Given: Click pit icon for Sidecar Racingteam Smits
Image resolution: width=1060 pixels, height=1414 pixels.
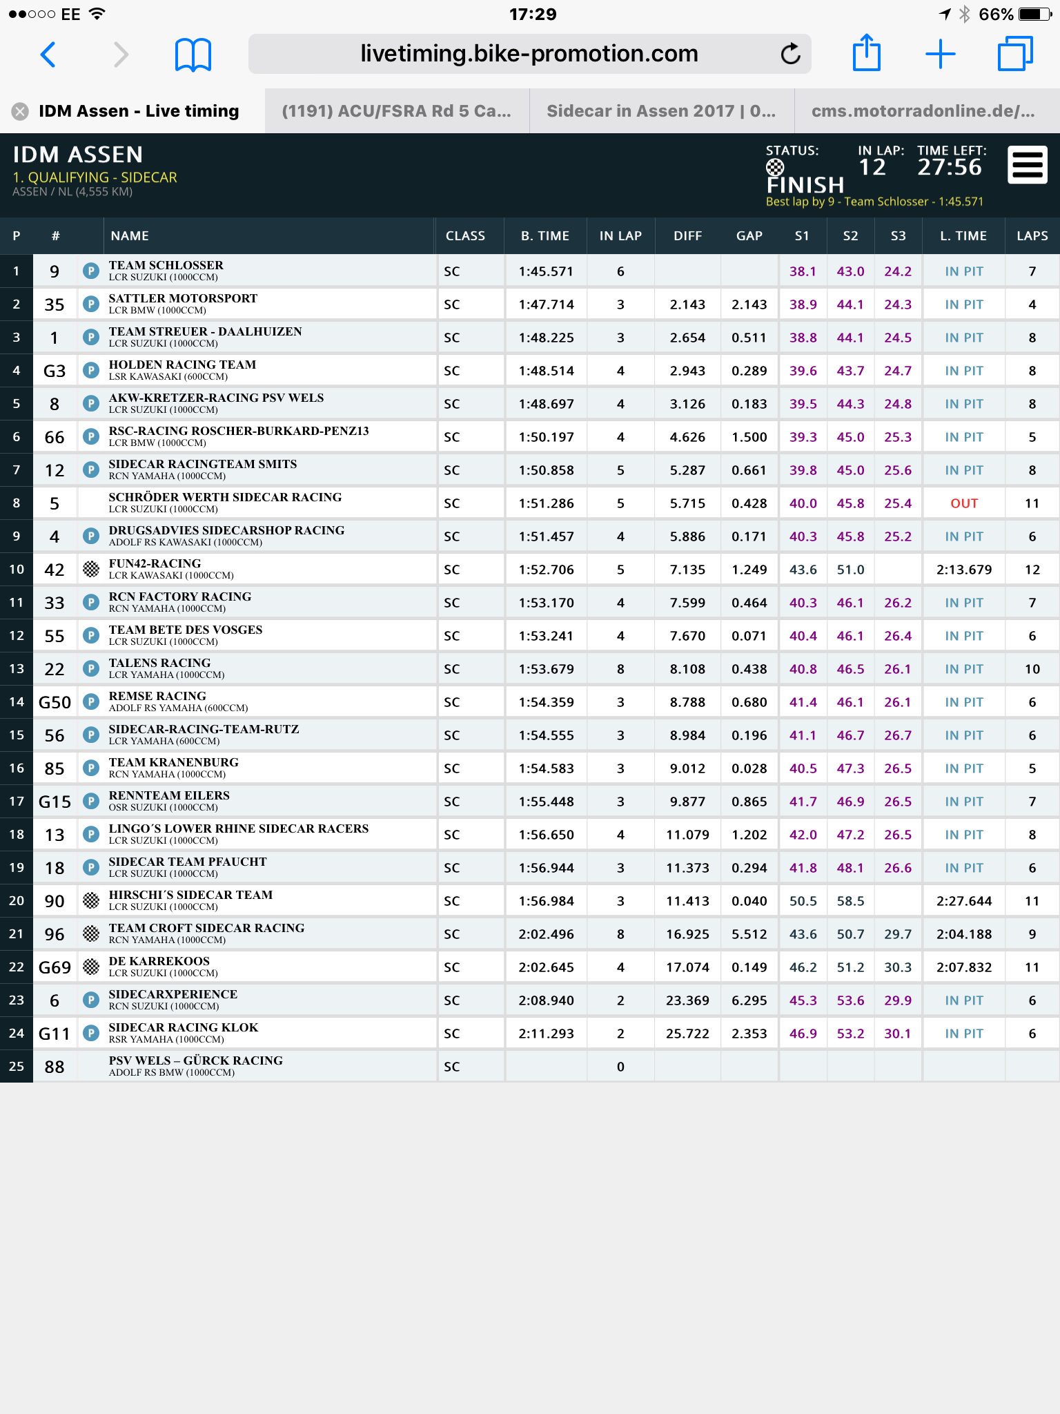Looking at the screenshot, I should tap(90, 470).
